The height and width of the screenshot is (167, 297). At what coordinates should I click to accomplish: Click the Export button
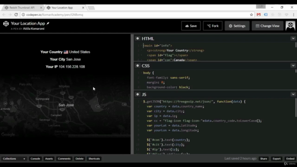277,159
